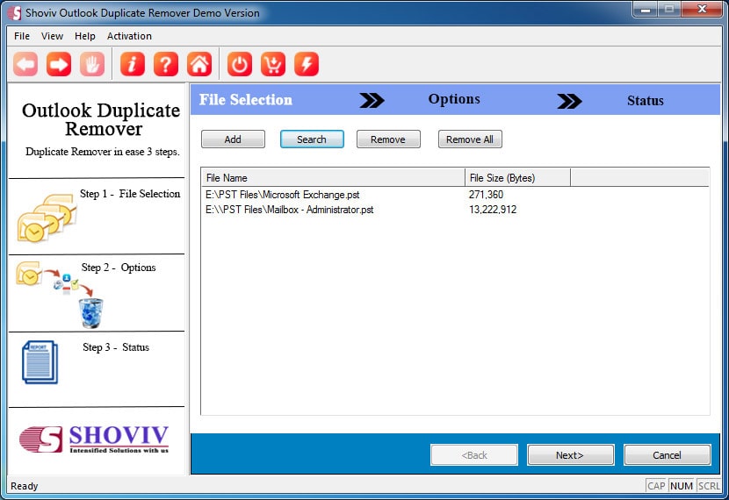
Task: Open the File menu
Action: tap(22, 36)
